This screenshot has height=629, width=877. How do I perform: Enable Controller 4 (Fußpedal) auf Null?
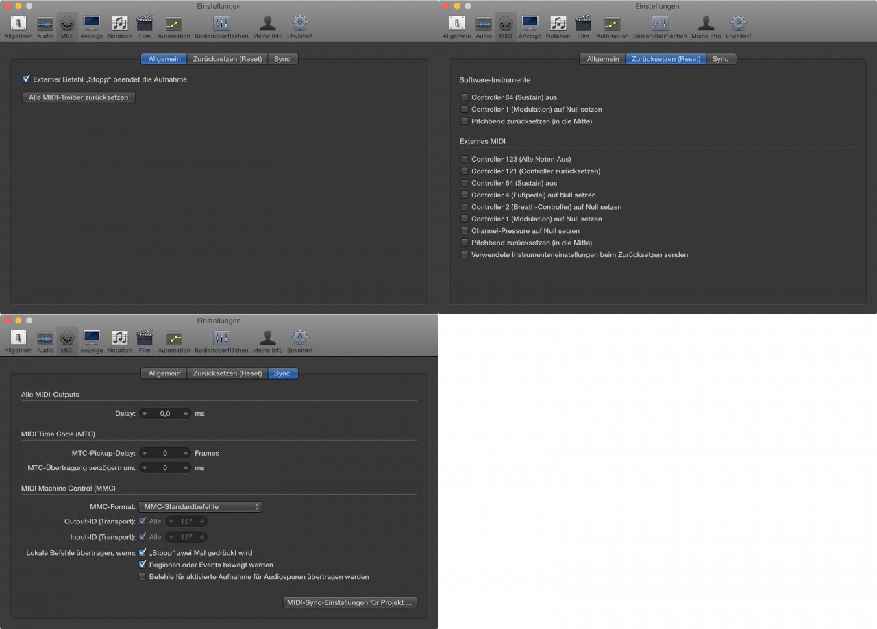pyautogui.click(x=465, y=195)
